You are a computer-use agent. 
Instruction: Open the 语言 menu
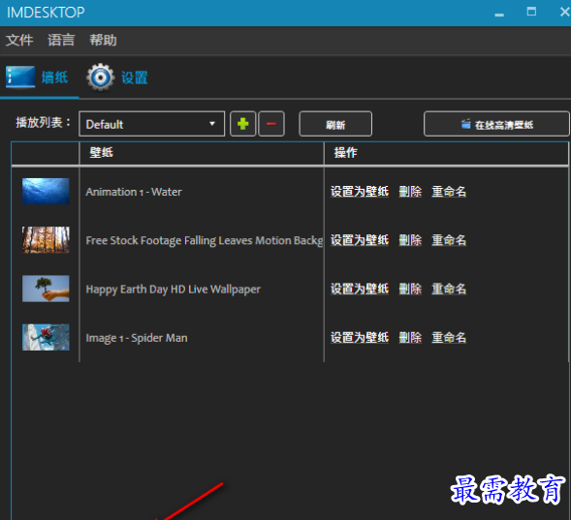click(61, 40)
